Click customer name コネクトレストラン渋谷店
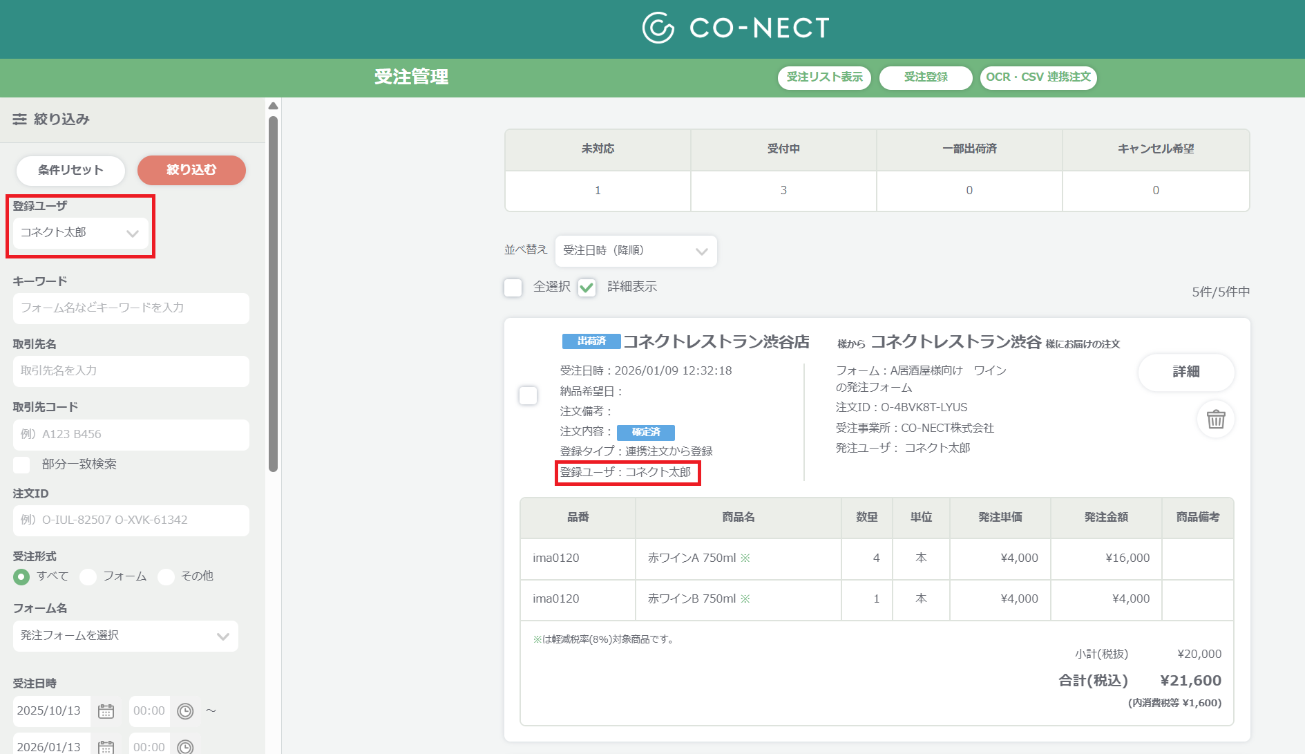Screen dimensions: 1305x754 716,342
